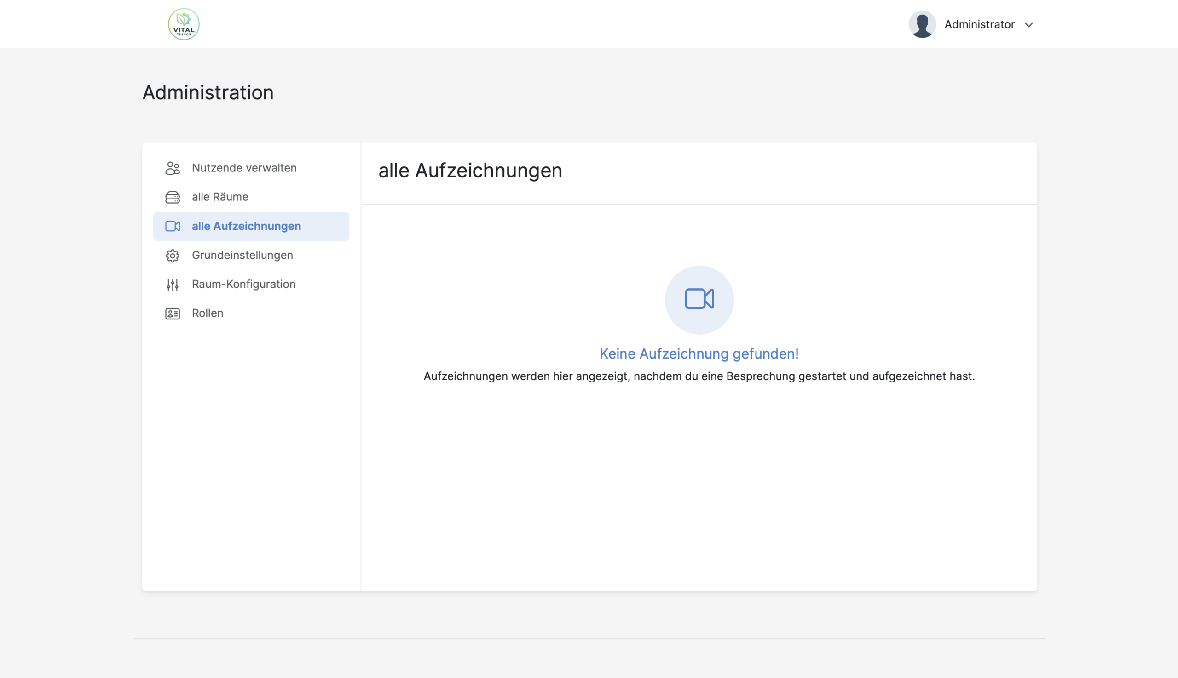This screenshot has width=1178, height=678.
Task: Click the alle Räume server icon
Action: point(173,197)
